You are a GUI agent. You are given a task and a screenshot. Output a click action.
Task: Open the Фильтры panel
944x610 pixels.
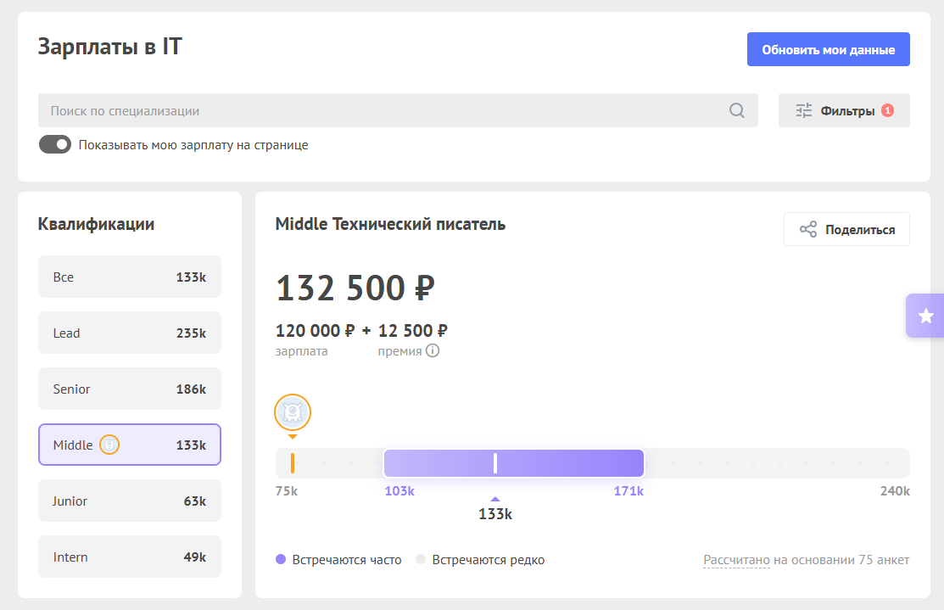click(x=844, y=110)
